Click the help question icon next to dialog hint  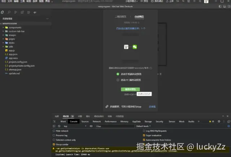pos(151,68)
